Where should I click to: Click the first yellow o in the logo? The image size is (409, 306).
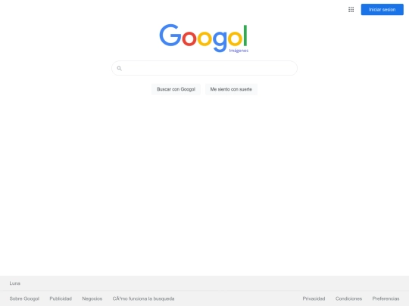tap(204, 39)
